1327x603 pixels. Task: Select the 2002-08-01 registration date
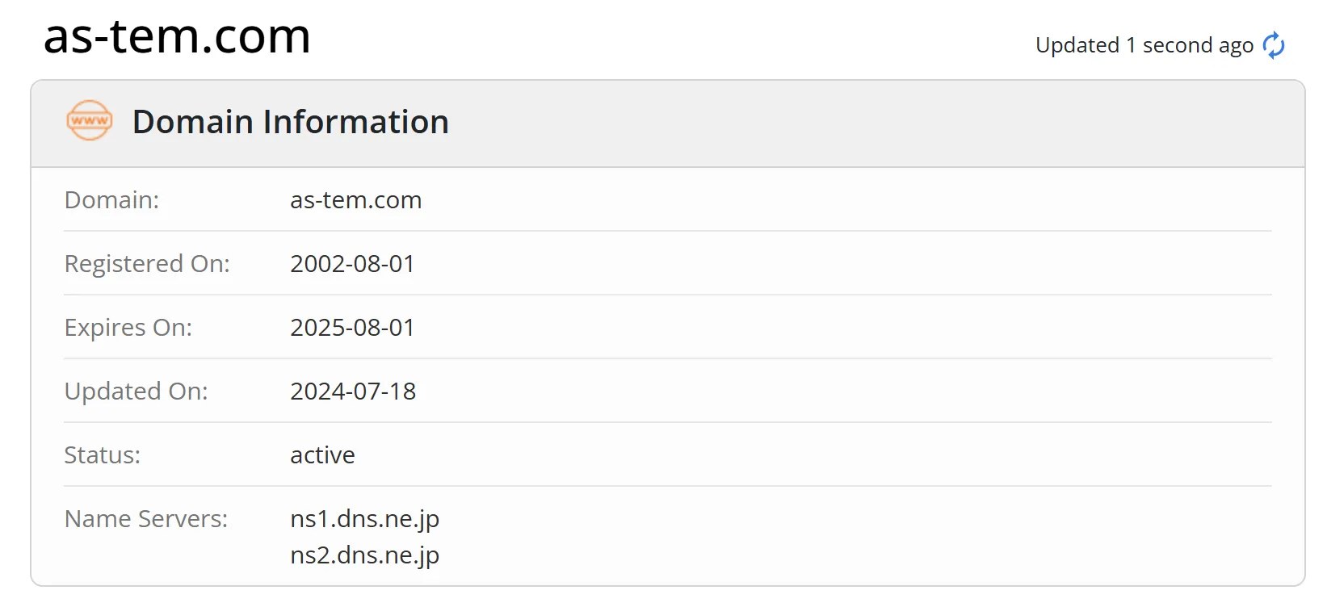[352, 263]
